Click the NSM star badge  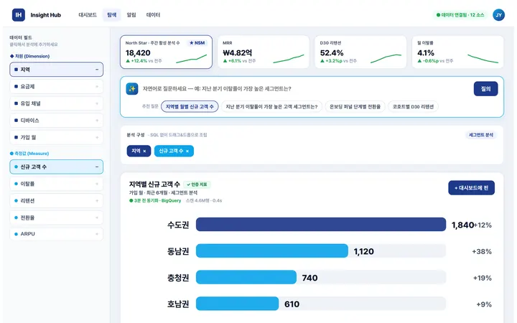click(x=197, y=43)
